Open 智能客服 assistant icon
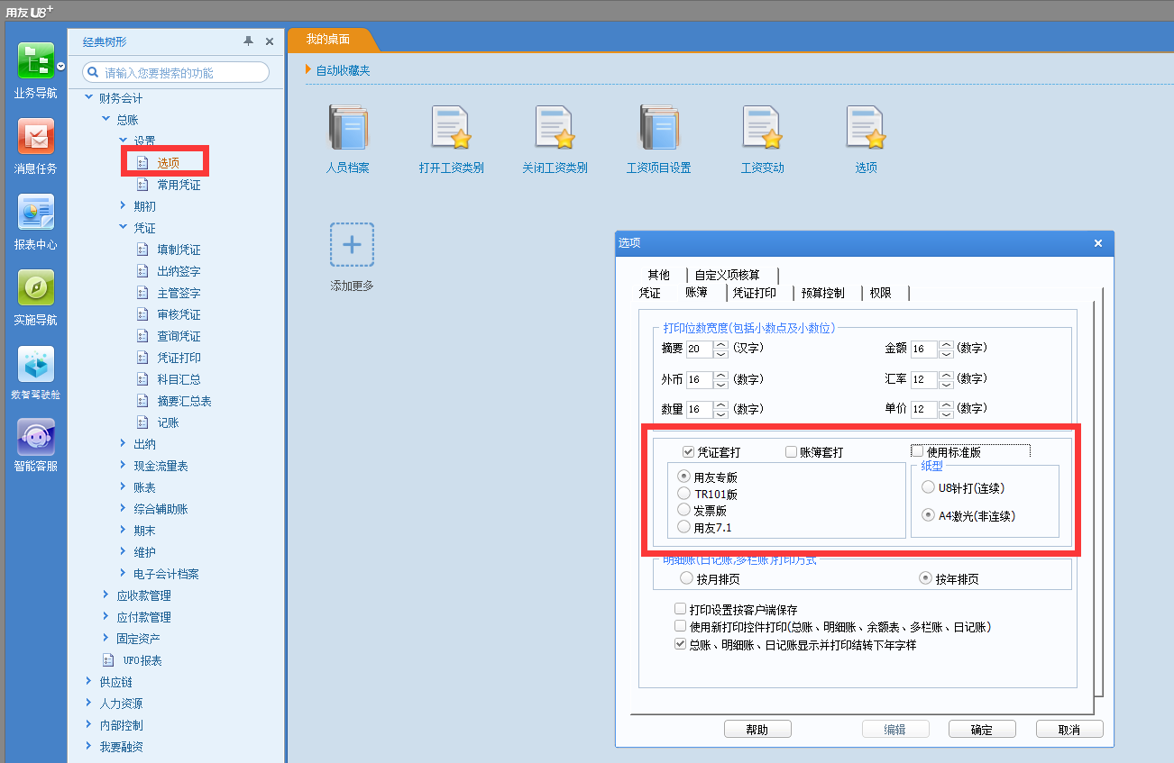 (x=35, y=438)
